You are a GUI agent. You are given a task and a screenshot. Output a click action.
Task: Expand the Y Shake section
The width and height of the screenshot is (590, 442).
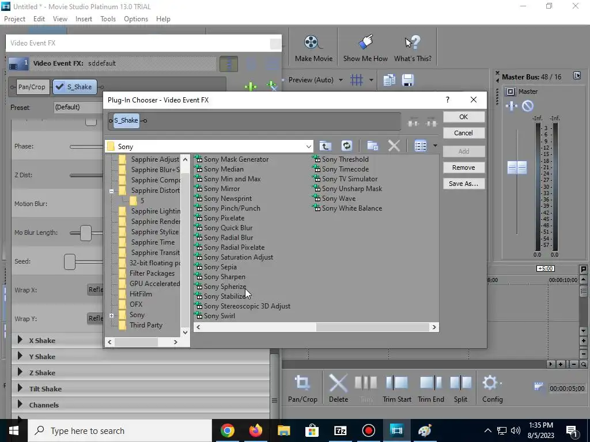pos(20,356)
